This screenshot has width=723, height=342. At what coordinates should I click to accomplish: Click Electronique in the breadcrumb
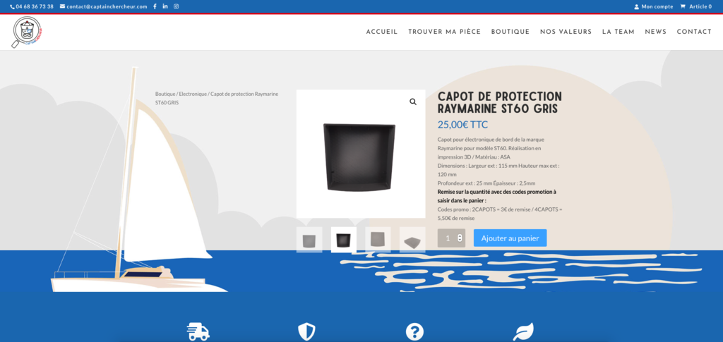tap(193, 94)
